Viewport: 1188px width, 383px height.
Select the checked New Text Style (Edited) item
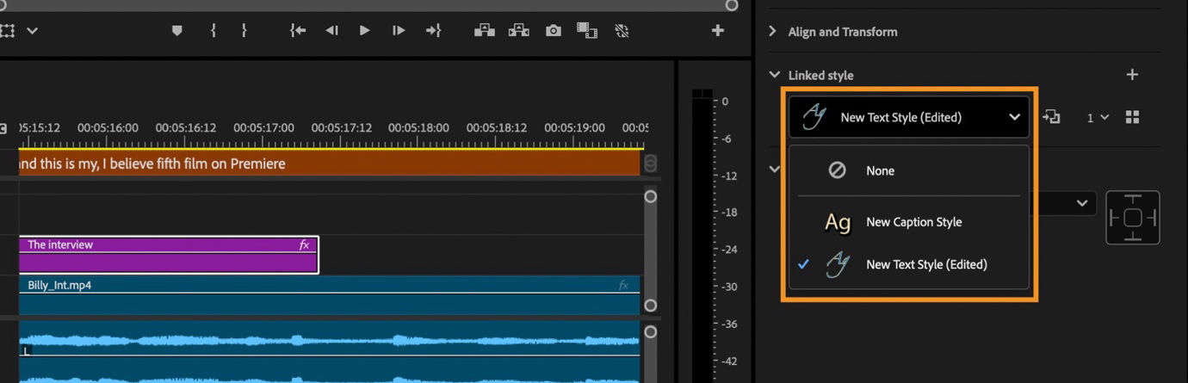pos(908,264)
